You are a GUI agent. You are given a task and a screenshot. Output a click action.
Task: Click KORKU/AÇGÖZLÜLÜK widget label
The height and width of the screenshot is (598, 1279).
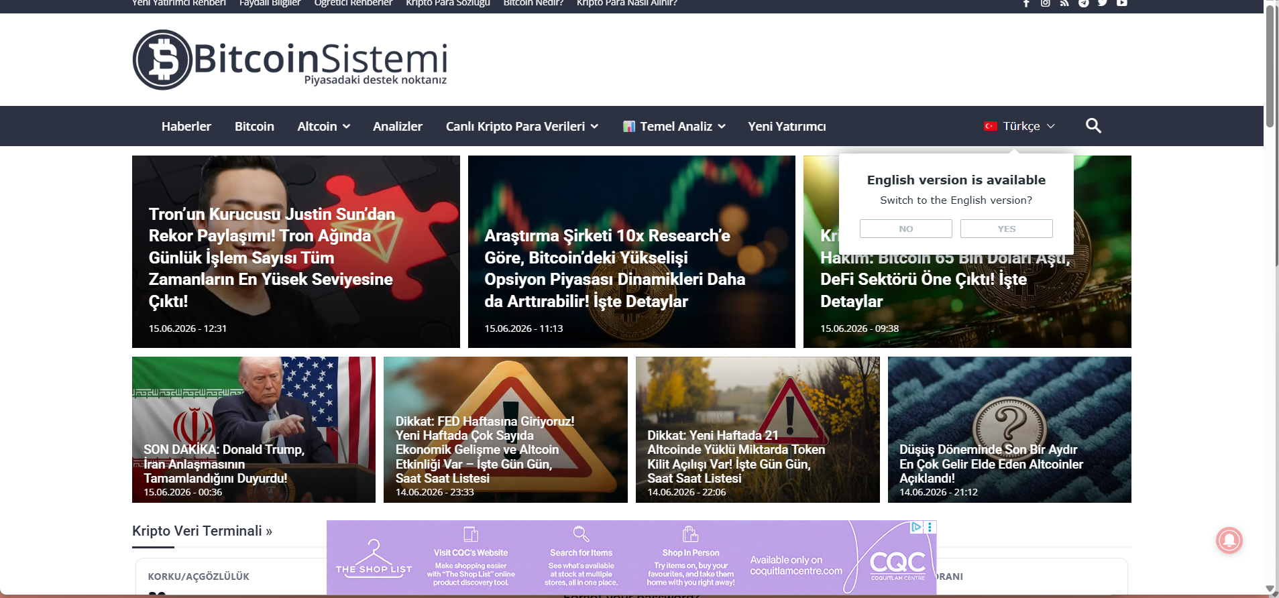click(199, 577)
